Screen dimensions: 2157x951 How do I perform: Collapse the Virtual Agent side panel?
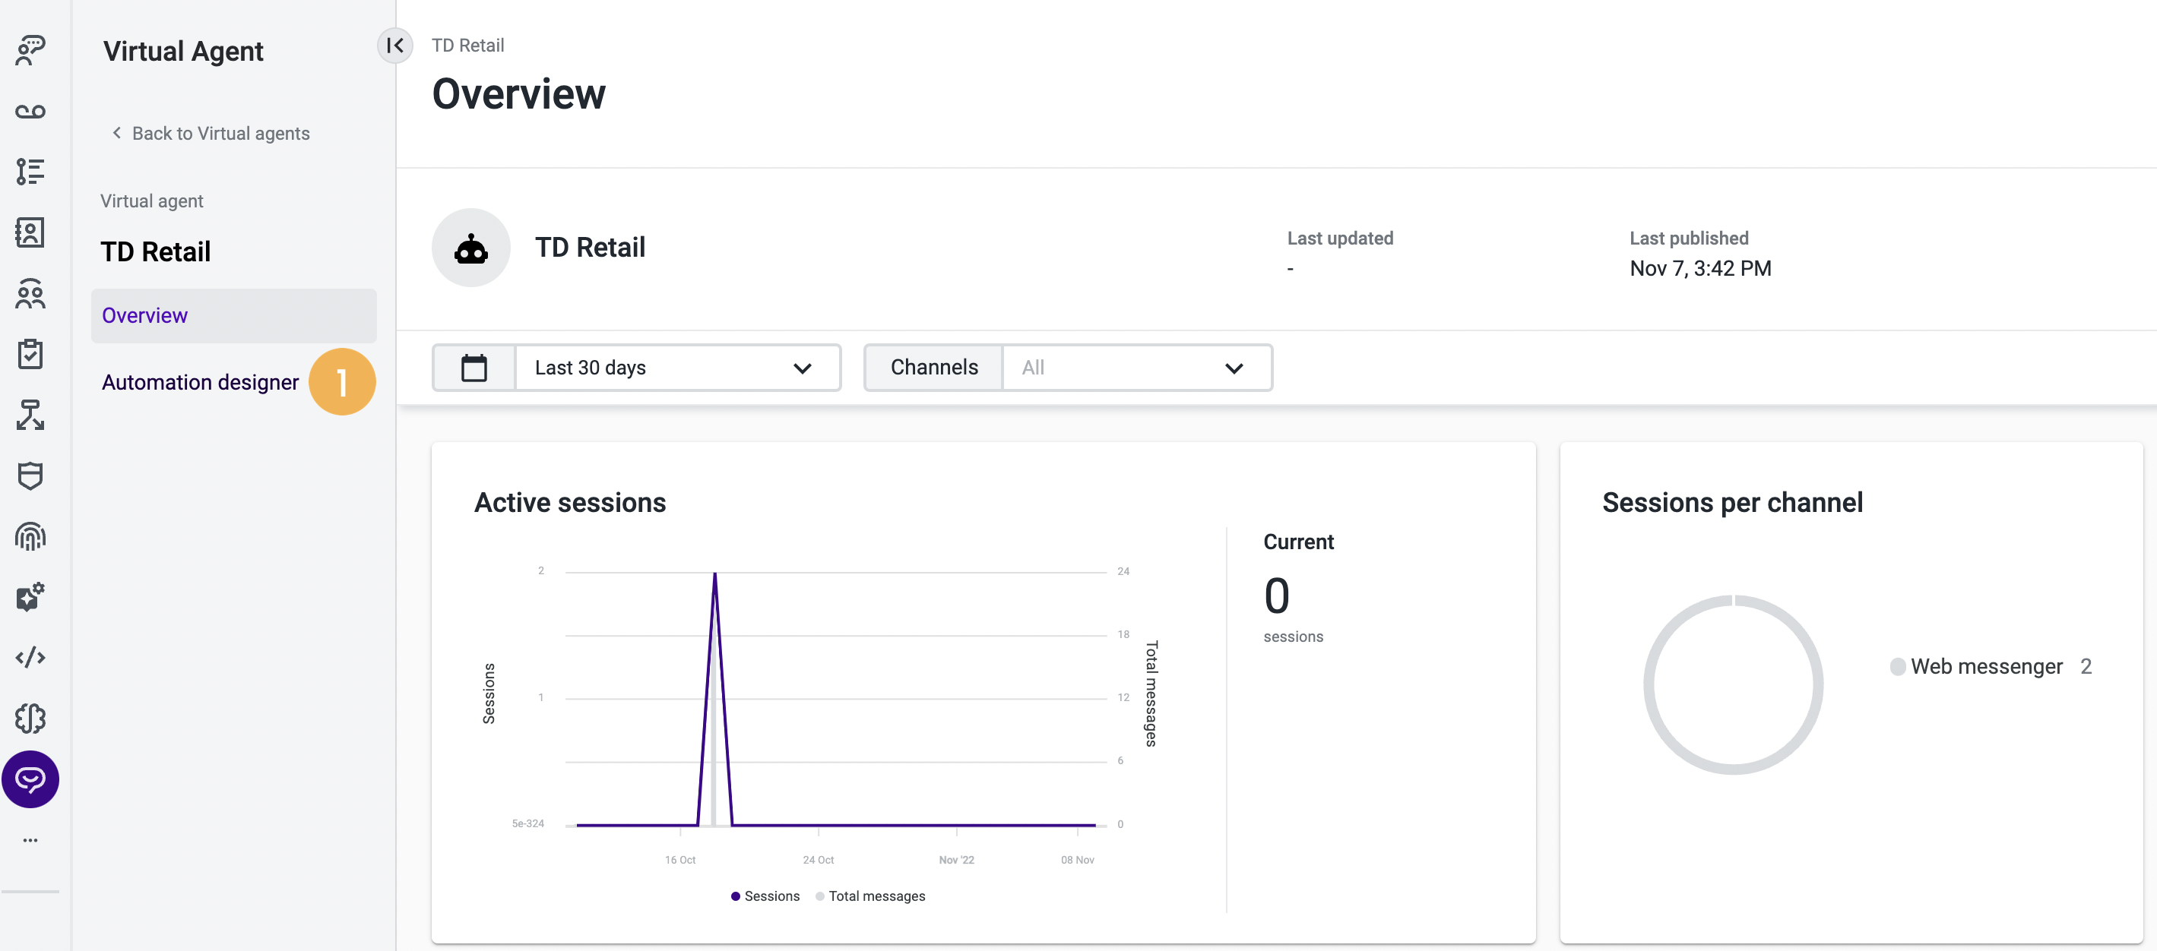[x=395, y=46]
